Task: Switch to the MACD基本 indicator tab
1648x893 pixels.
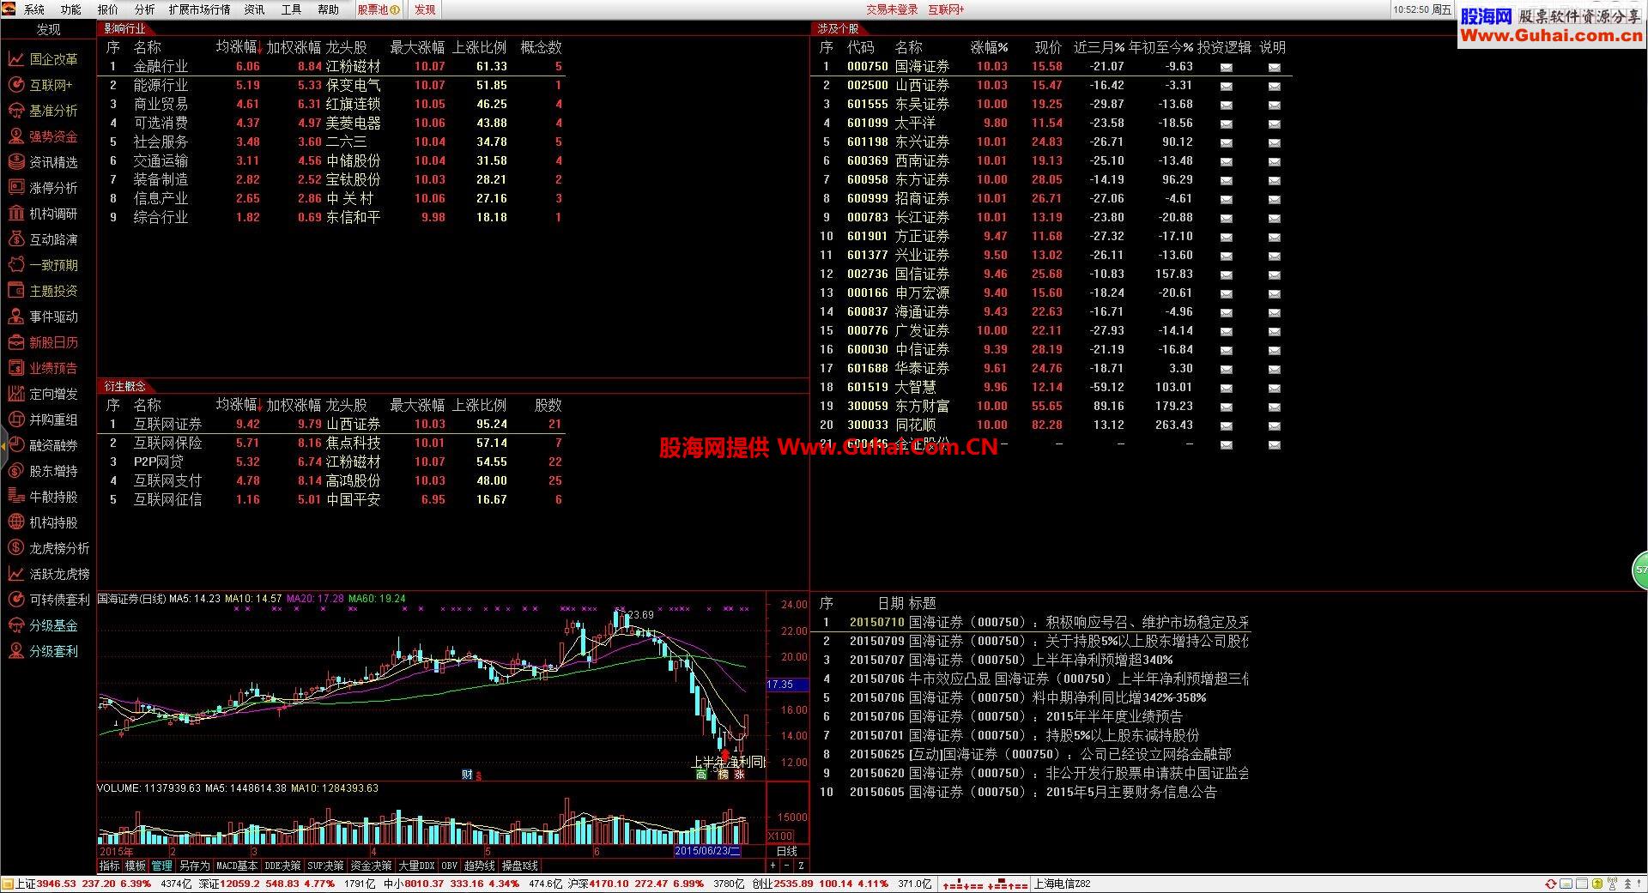Action: click(x=237, y=866)
